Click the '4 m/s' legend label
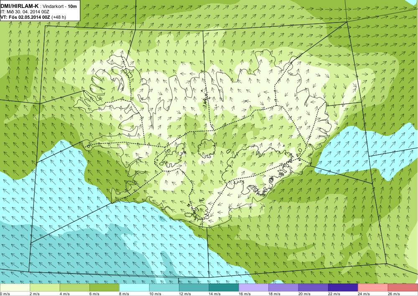418x296 pixels. coord(64,294)
